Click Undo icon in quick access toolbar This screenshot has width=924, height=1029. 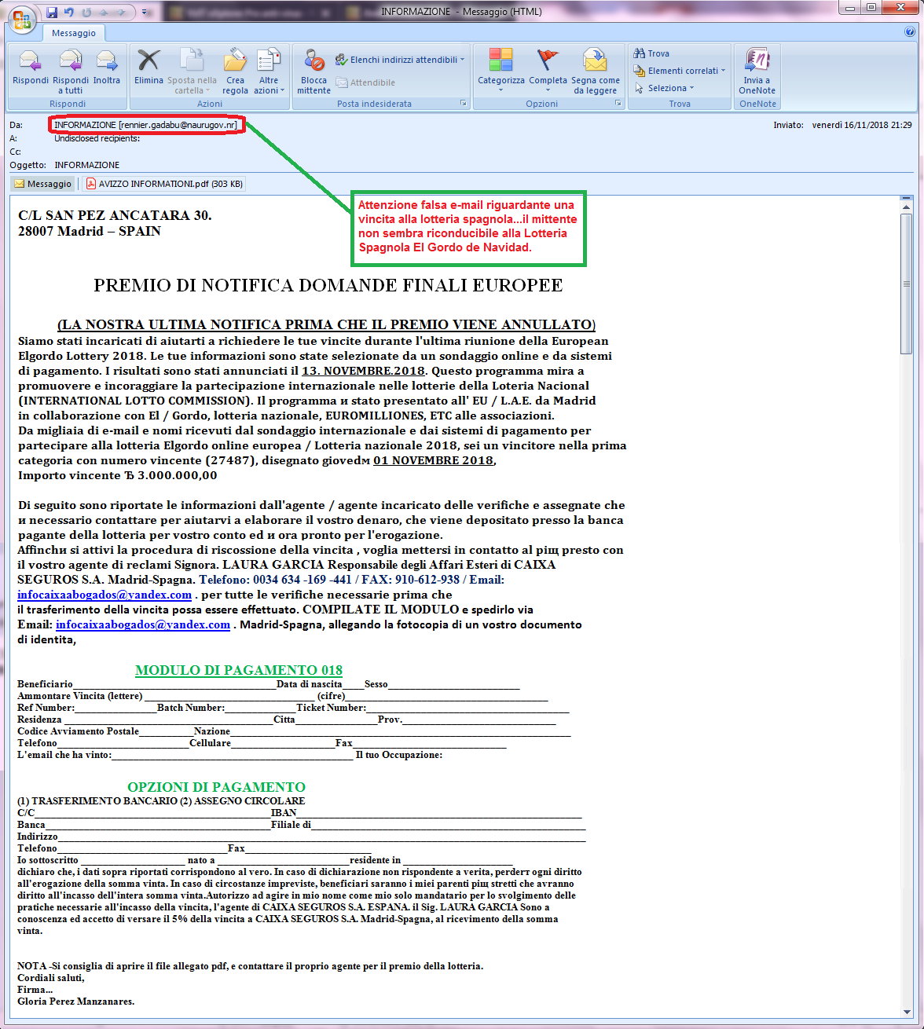coord(68,12)
